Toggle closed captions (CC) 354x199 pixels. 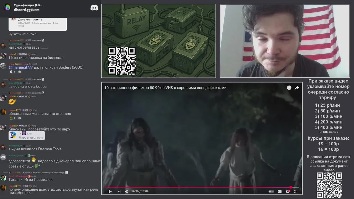pos(280,191)
